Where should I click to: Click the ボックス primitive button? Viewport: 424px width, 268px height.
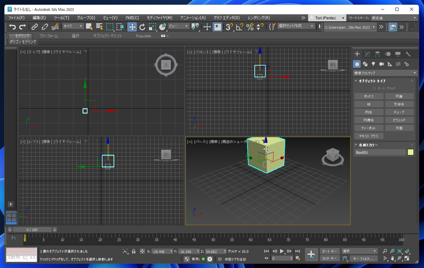tap(369, 96)
